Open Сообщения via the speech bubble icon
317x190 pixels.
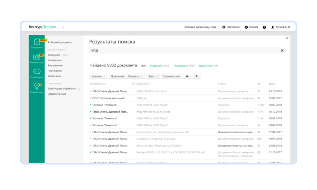coord(37,72)
